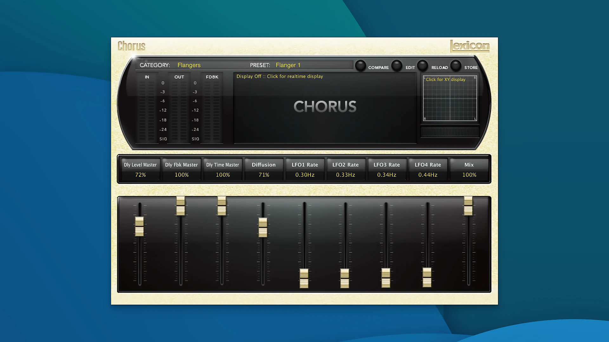Image resolution: width=609 pixels, height=342 pixels.
Task: Click the Diffusion fader handle
Action: [x=263, y=227]
